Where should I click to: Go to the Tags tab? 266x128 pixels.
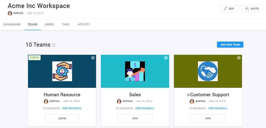tap(66, 24)
